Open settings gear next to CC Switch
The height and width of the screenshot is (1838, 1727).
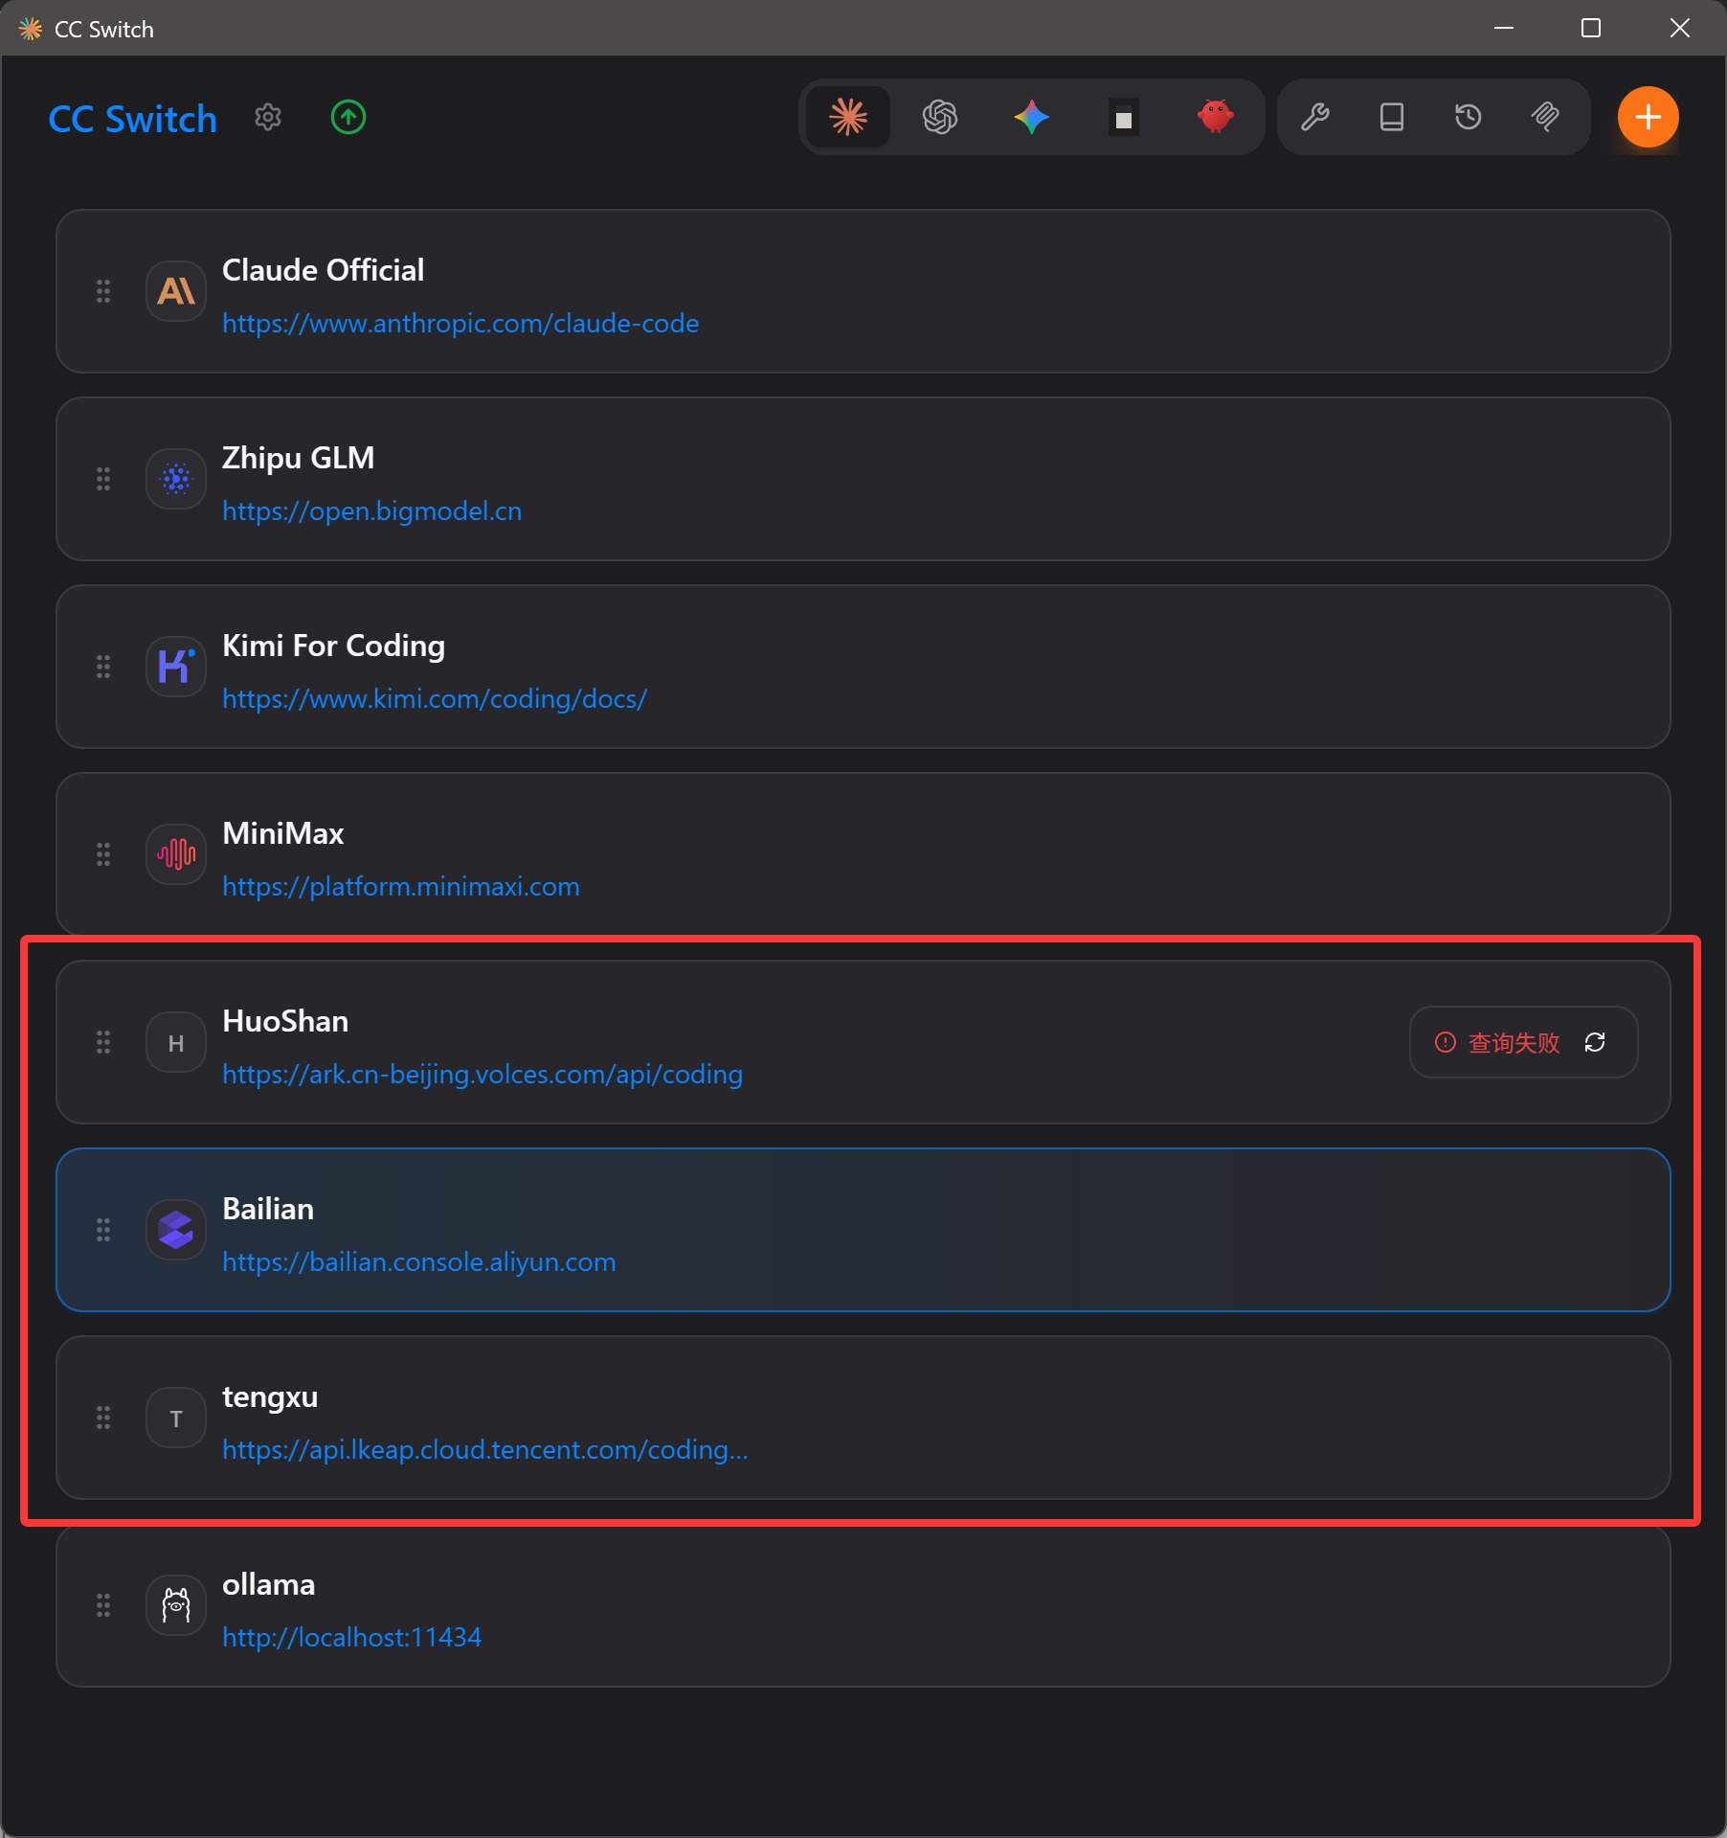tap(268, 117)
